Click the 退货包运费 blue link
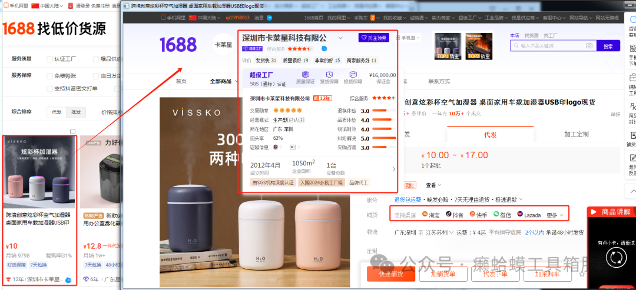 (408, 199)
